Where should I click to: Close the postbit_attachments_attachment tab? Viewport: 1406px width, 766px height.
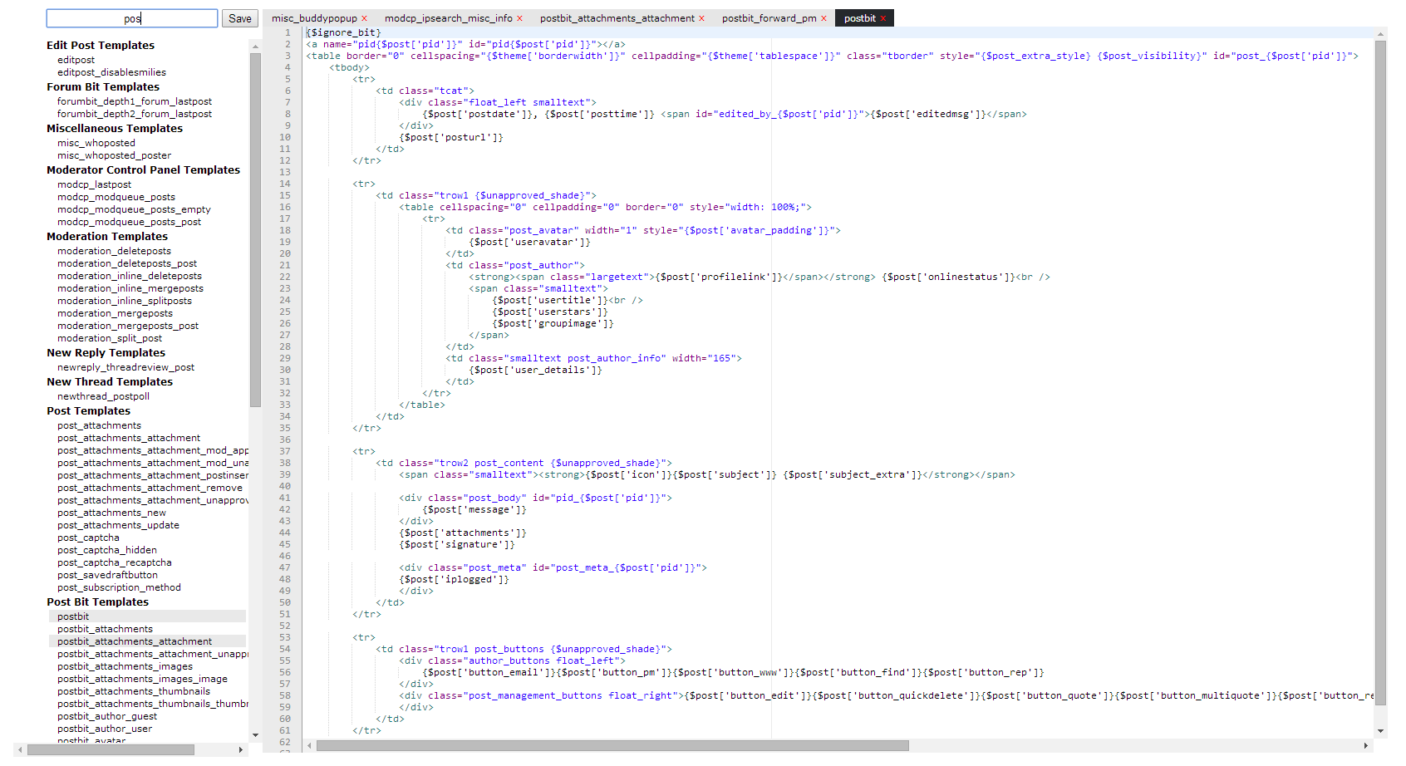click(x=701, y=18)
